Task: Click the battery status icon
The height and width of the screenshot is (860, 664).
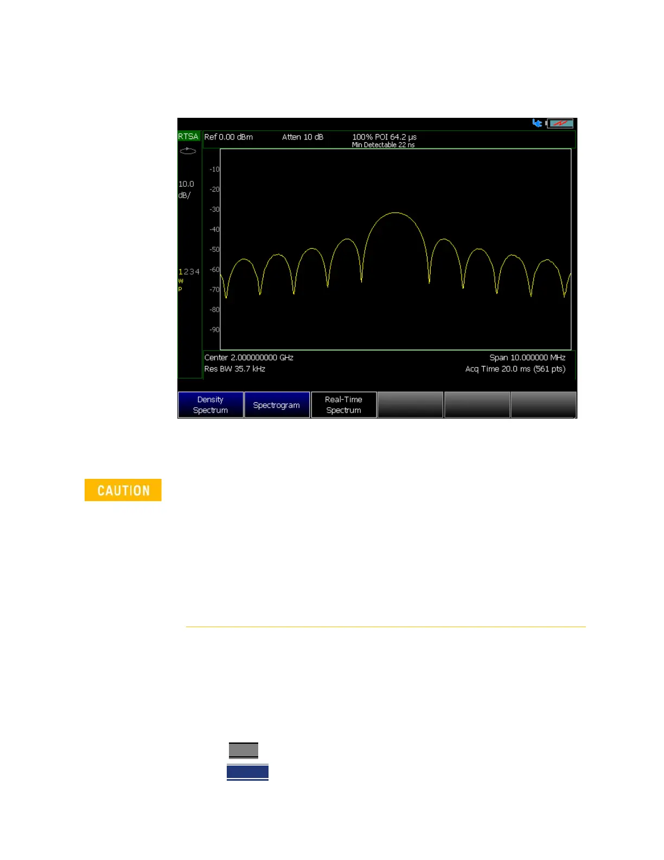Action: 560,123
